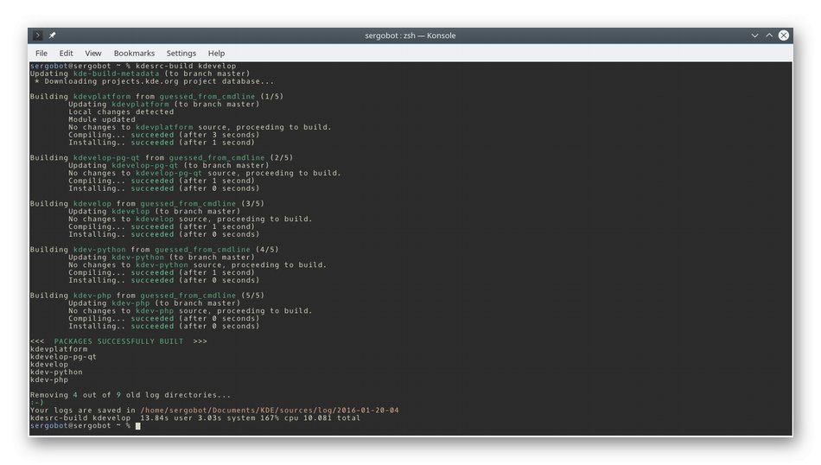Click the log path '/home/sergobot/Documents/KDE/sources/log/2016-01-20-04'
821x465 pixels.
pos(269,410)
